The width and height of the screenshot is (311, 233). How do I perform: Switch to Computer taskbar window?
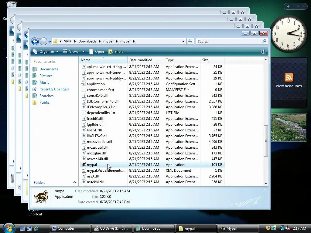[x=70, y=228]
